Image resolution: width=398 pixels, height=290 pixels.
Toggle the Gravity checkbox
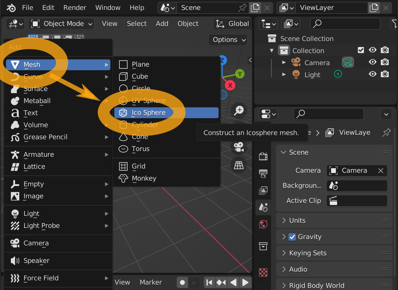[x=292, y=237]
